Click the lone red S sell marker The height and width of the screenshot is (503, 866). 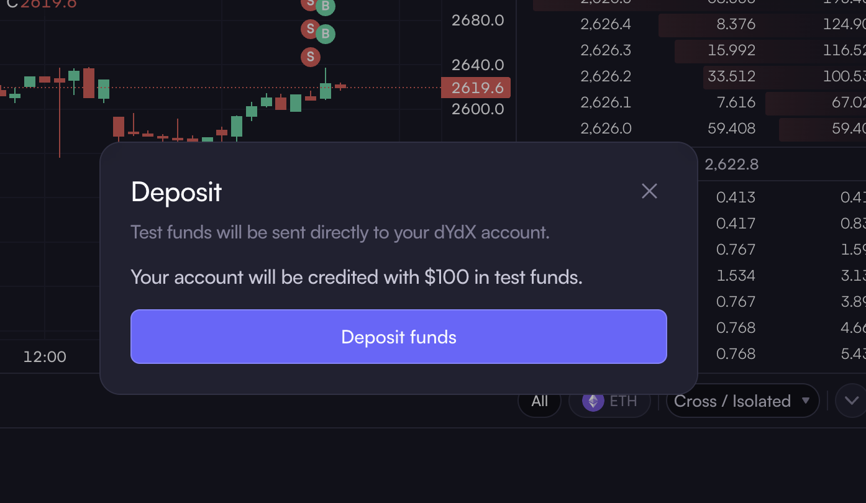[310, 57]
